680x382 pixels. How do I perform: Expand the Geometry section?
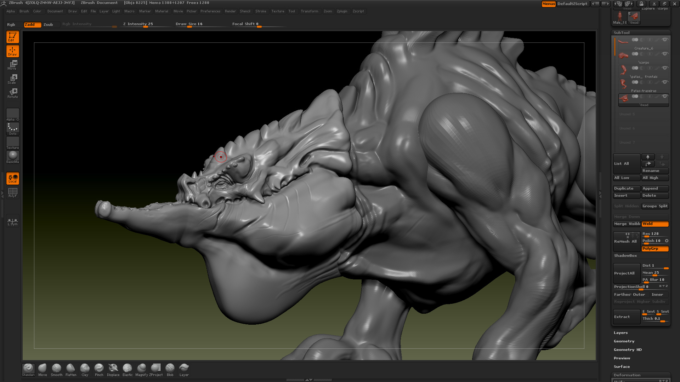(624, 341)
